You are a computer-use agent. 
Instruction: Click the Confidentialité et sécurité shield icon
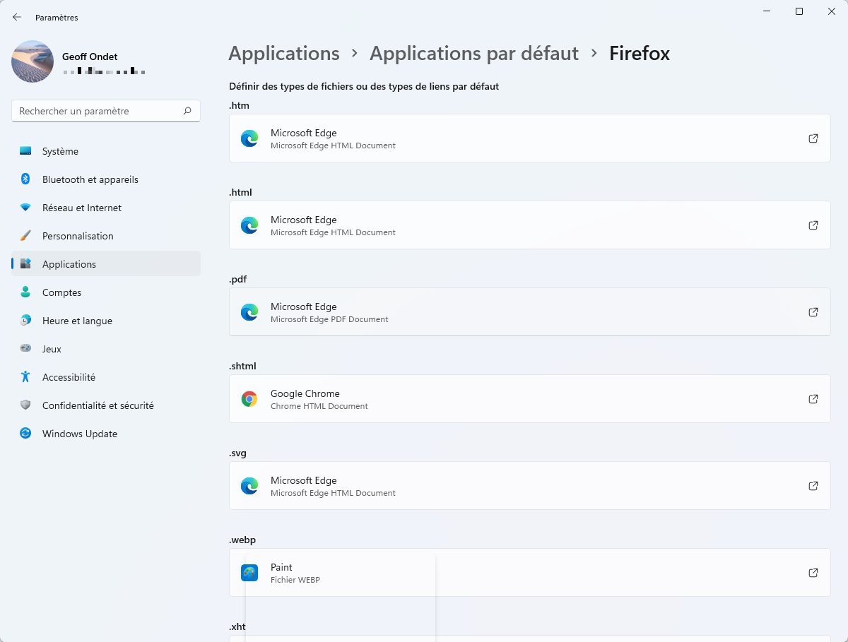25,405
